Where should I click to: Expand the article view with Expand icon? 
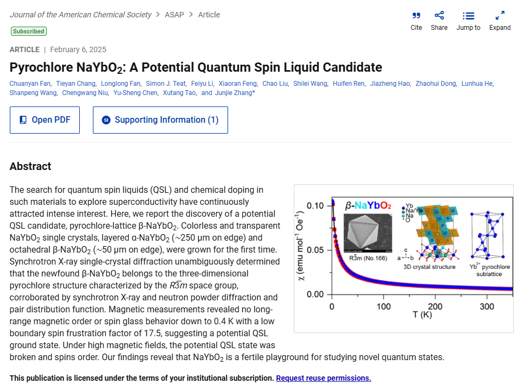[x=500, y=16]
